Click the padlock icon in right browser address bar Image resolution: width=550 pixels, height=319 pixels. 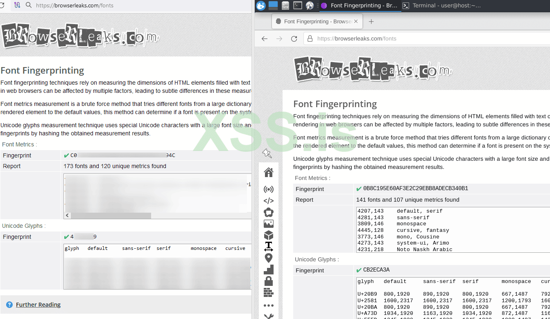[310, 38]
